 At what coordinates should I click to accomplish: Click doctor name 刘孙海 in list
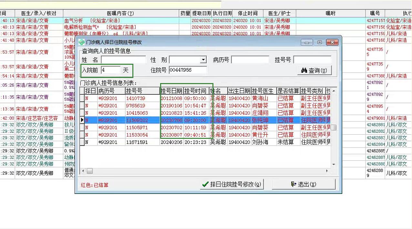[x=260, y=142]
